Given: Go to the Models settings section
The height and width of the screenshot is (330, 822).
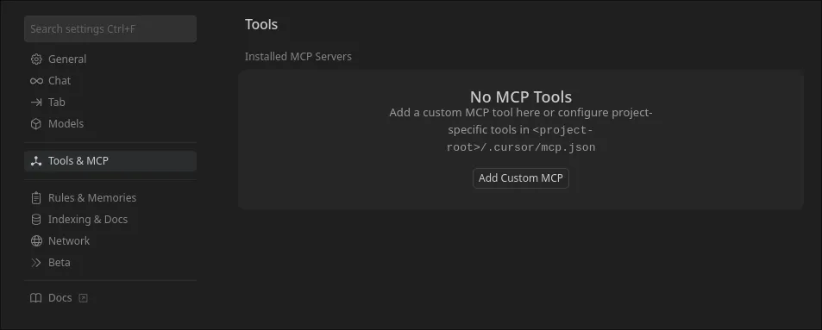Looking at the screenshot, I should tap(110, 123).
